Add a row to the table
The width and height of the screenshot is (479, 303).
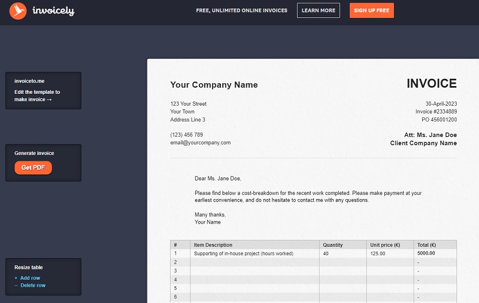(x=31, y=278)
